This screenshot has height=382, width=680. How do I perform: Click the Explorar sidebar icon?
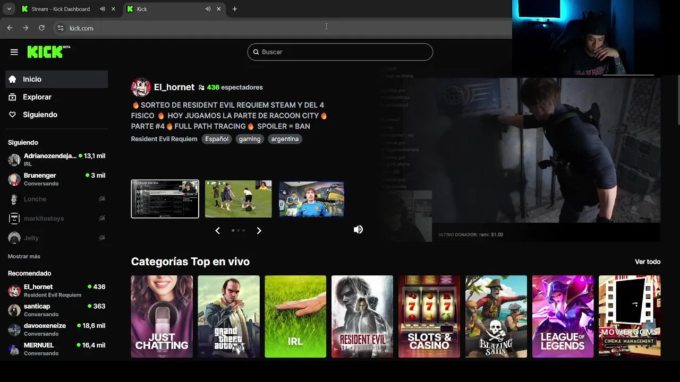(13, 97)
